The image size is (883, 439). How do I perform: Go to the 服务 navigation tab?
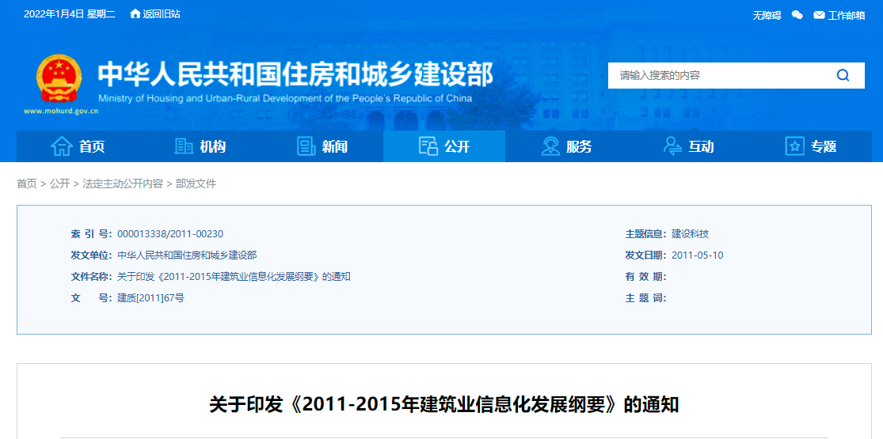click(x=566, y=146)
